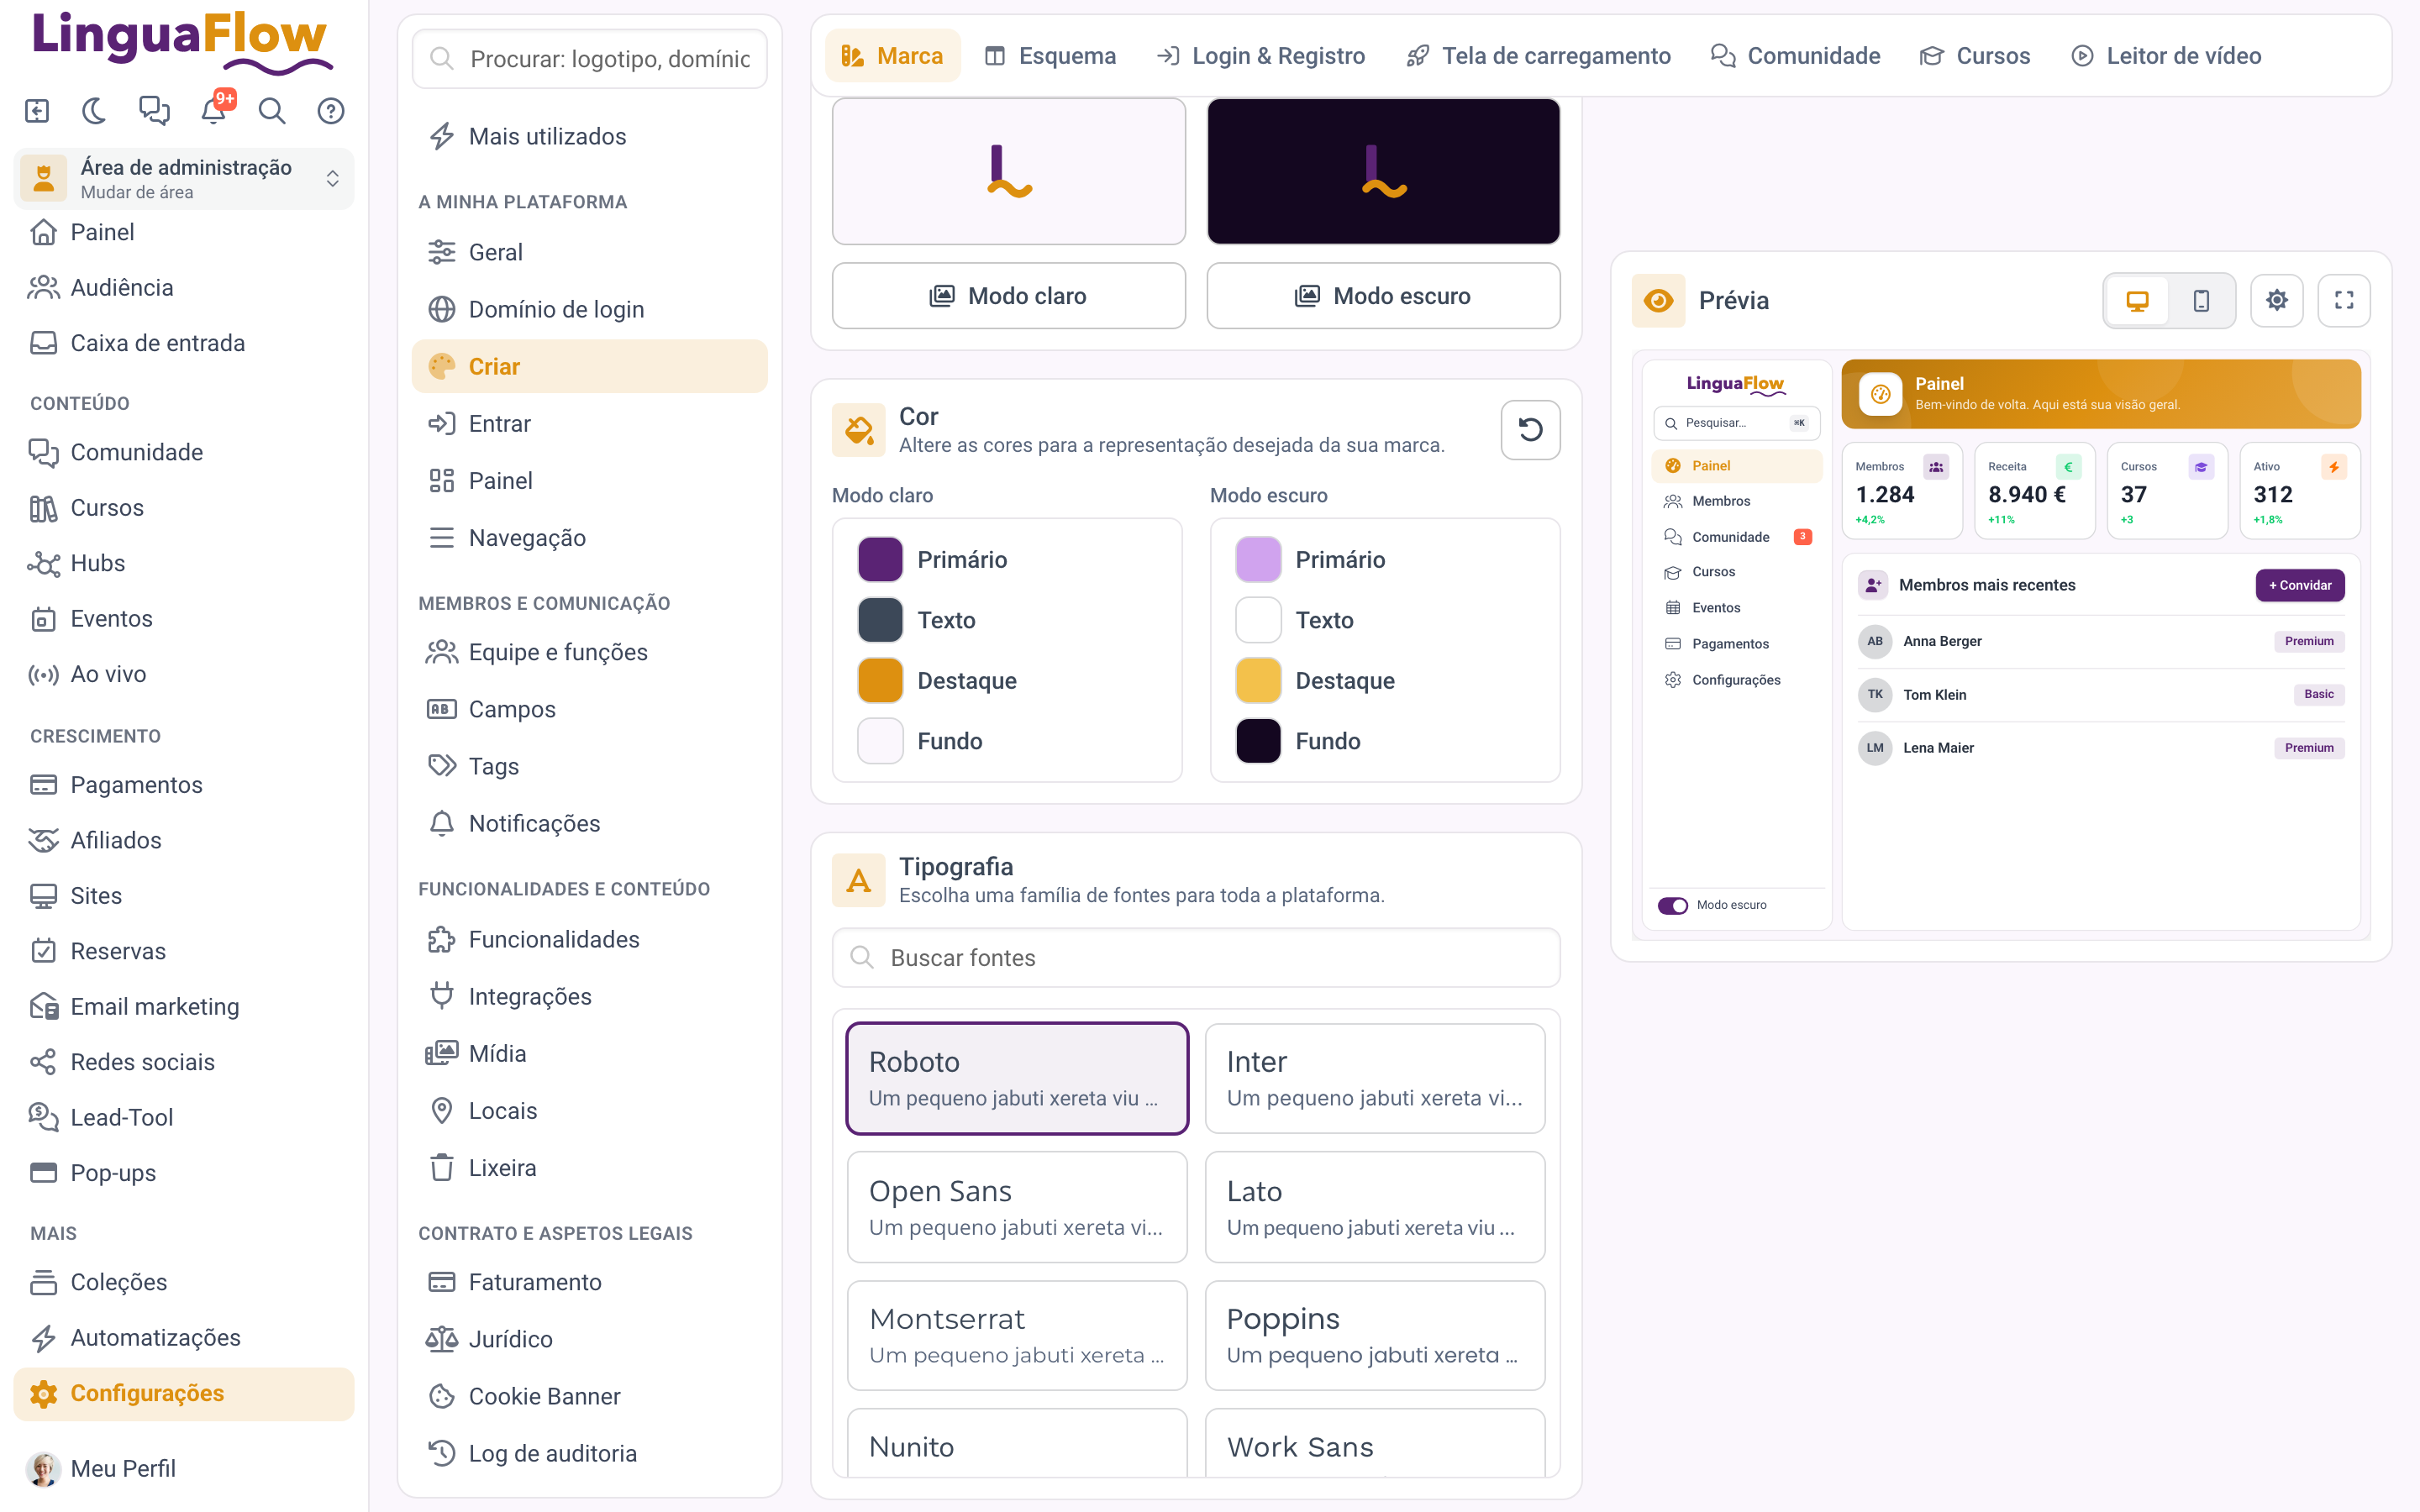Open Equipe e funções settings
Viewport: 2420px width, 1512px height.
click(x=589, y=652)
